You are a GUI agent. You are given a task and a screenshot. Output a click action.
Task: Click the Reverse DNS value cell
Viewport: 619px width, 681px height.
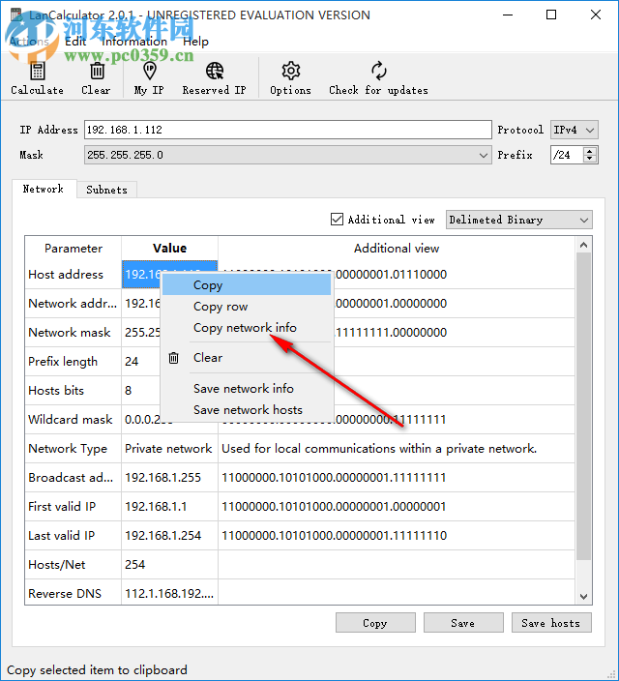point(169,594)
